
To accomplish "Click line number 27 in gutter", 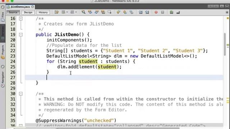I will pyautogui.click(x=13, y=78).
